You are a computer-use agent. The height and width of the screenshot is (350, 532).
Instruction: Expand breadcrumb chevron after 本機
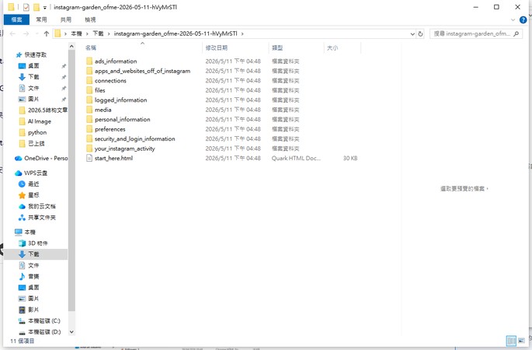pos(87,33)
